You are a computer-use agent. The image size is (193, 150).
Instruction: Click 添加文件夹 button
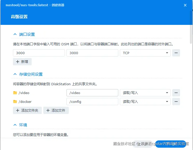coord(27,110)
